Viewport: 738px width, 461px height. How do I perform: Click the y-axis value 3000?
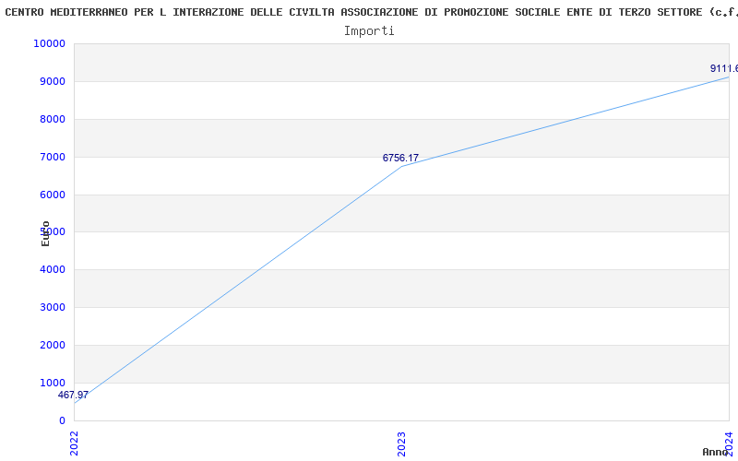(53, 307)
